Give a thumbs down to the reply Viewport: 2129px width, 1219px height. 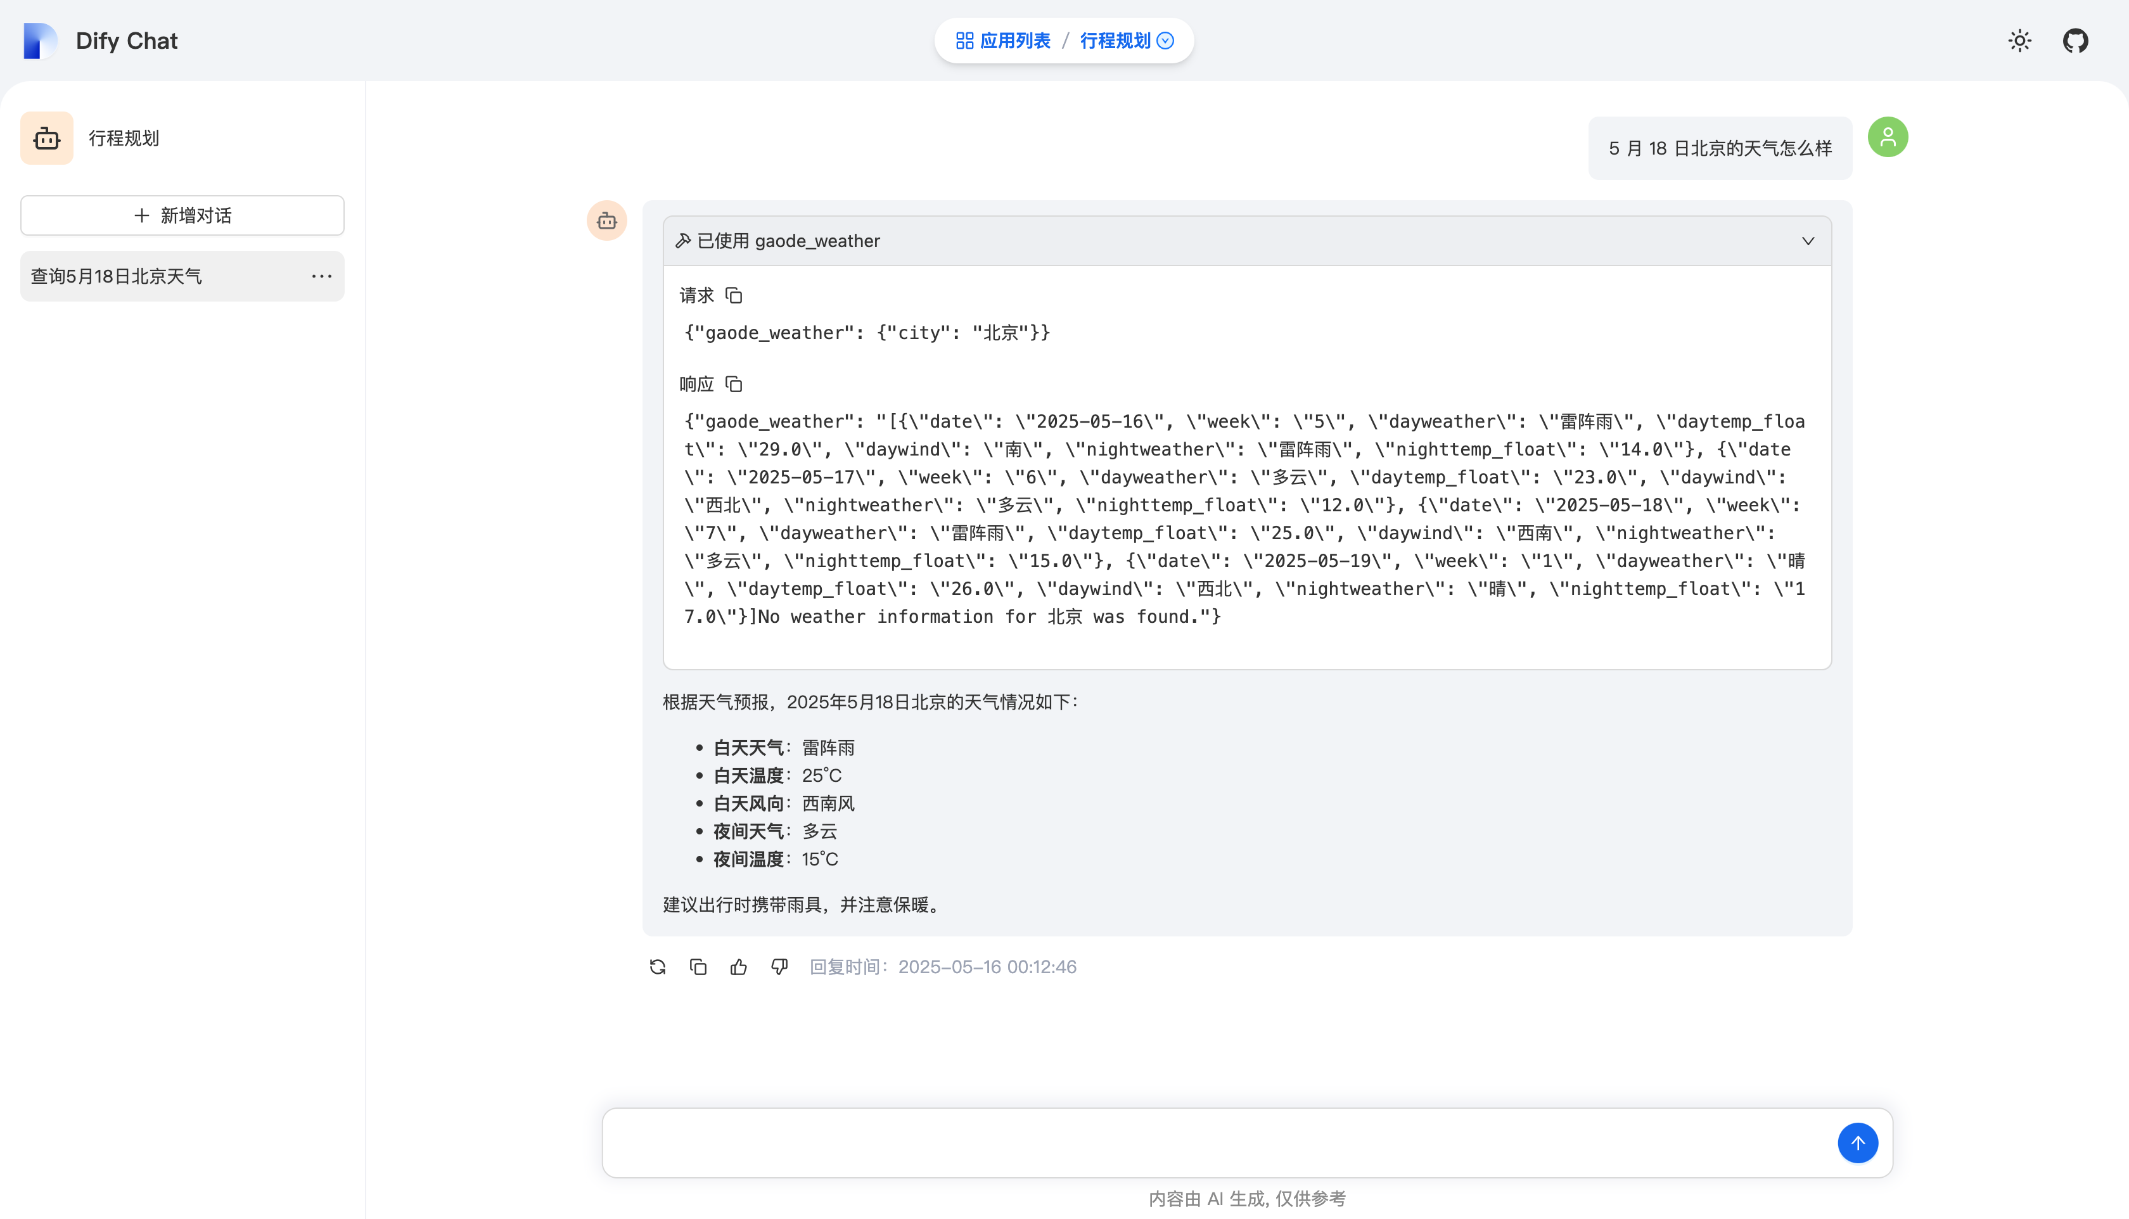[779, 966]
